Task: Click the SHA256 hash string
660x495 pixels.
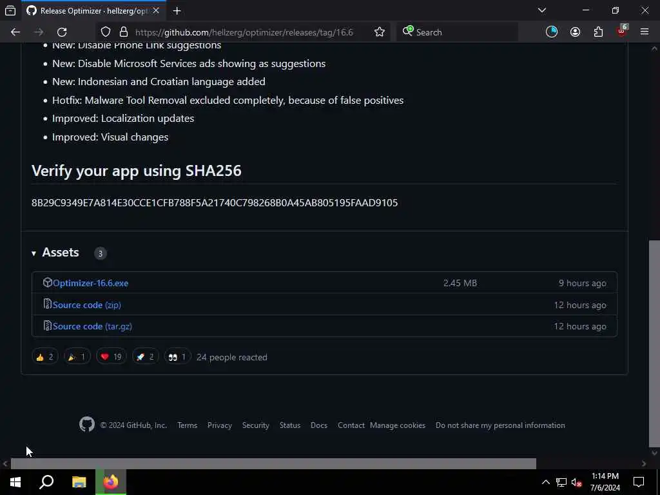Action: coord(215,203)
